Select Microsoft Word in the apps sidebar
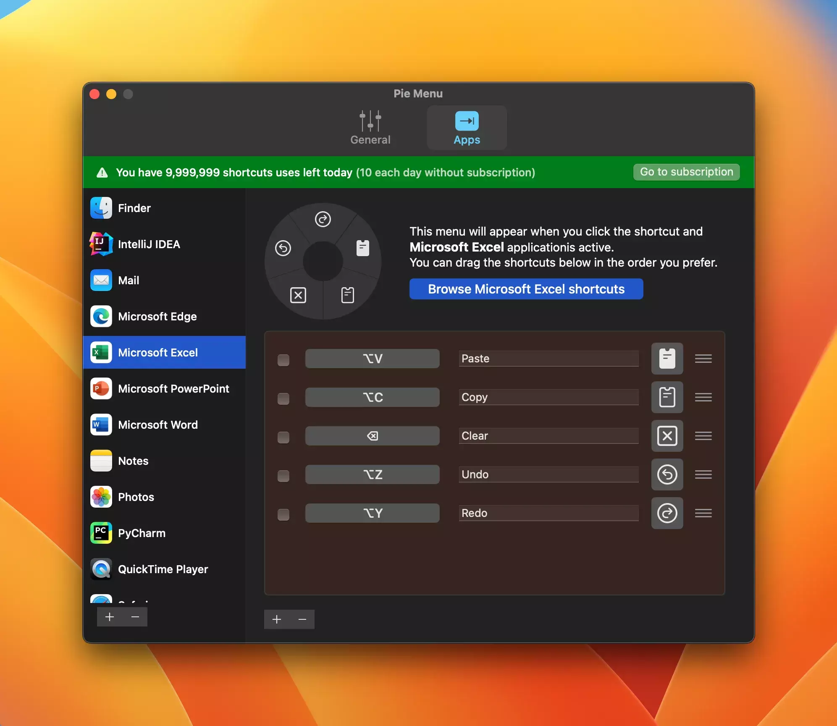 click(158, 425)
